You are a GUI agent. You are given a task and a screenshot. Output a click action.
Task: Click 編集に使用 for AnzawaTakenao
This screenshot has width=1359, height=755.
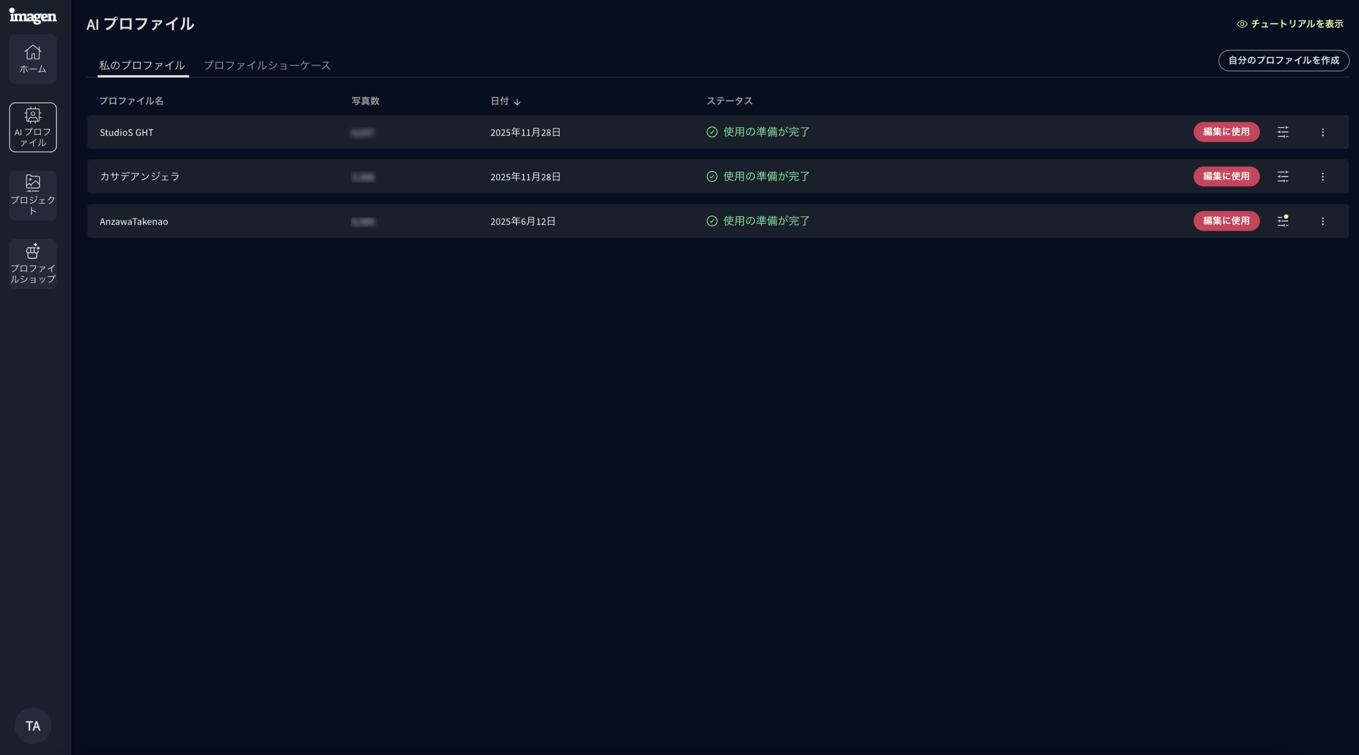[x=1226, y=221]
